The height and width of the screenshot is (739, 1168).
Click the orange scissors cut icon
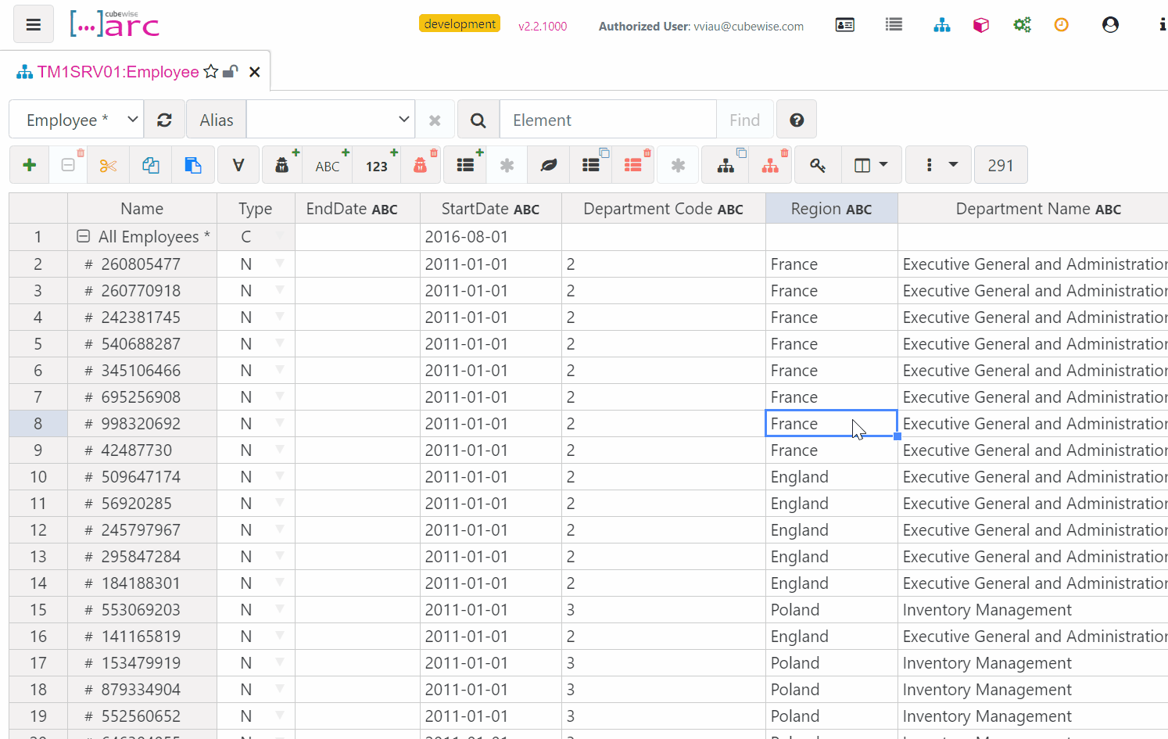click(x=108, y=165)
